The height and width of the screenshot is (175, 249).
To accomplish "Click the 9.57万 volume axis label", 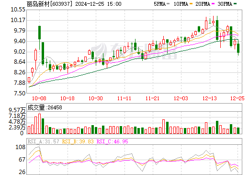I will pyautogui.click(x=17, y=110).
